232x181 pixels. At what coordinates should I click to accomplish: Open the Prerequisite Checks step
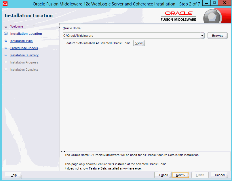click(x=24, y=48)
